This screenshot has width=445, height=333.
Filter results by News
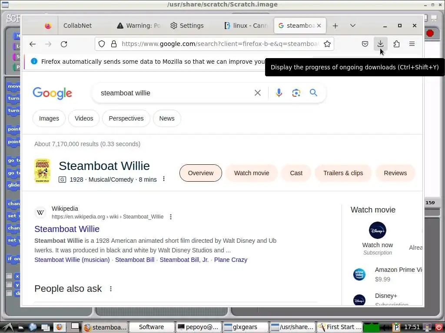(x=167, y=118)
